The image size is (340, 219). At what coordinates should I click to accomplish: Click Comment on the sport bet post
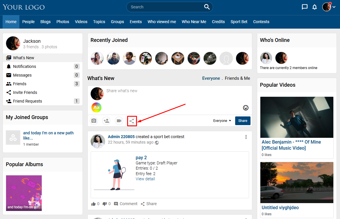point(126,204)
